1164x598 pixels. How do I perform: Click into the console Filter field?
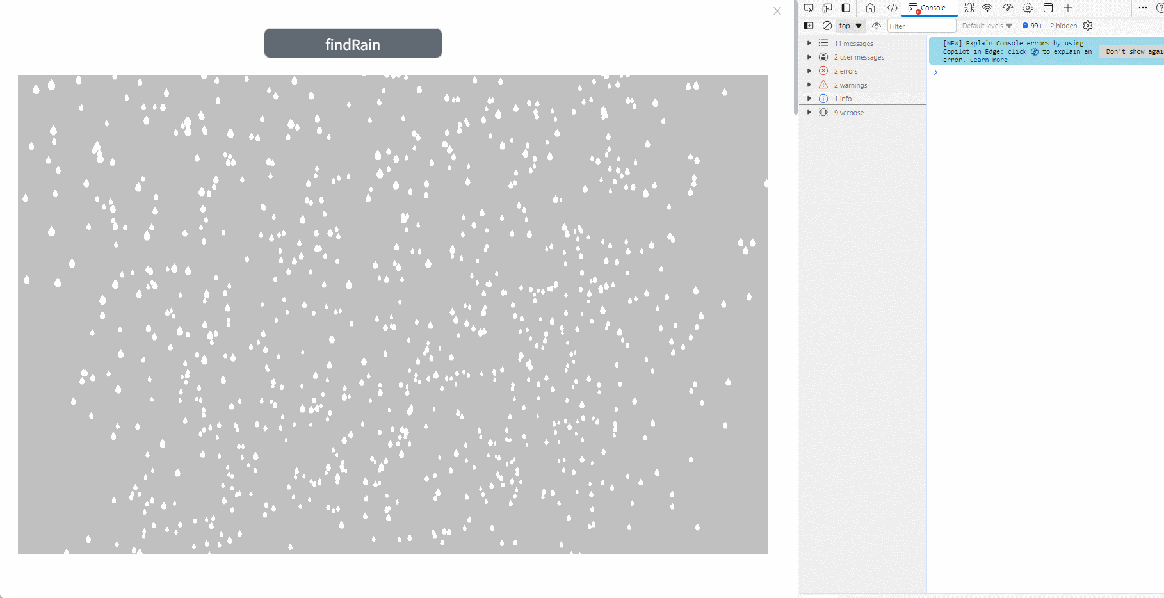pyautogui.click(x=921, y=26)
